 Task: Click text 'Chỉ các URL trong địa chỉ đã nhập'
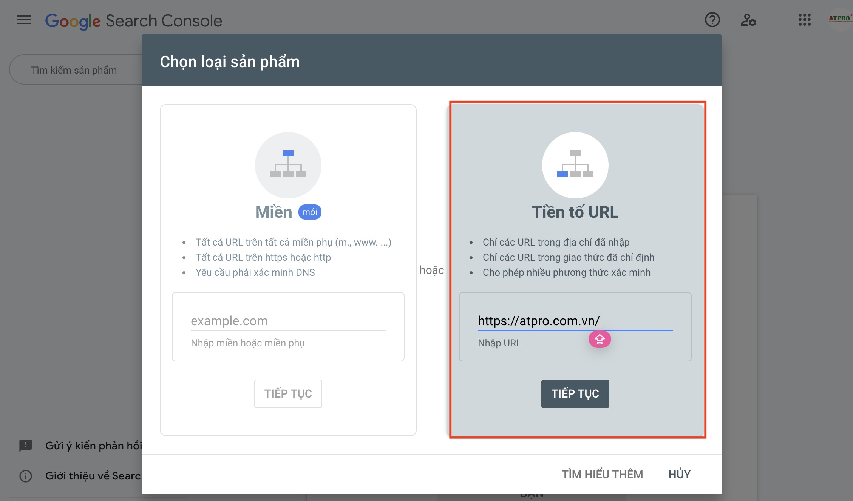[556, 242]
